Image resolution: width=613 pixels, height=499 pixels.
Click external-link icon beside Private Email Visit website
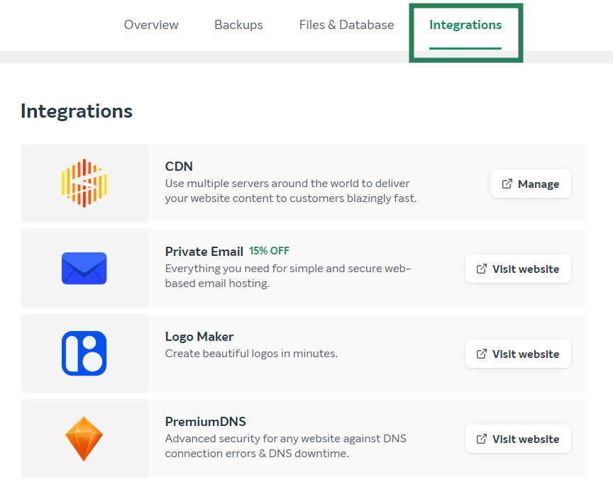[482, 269]
